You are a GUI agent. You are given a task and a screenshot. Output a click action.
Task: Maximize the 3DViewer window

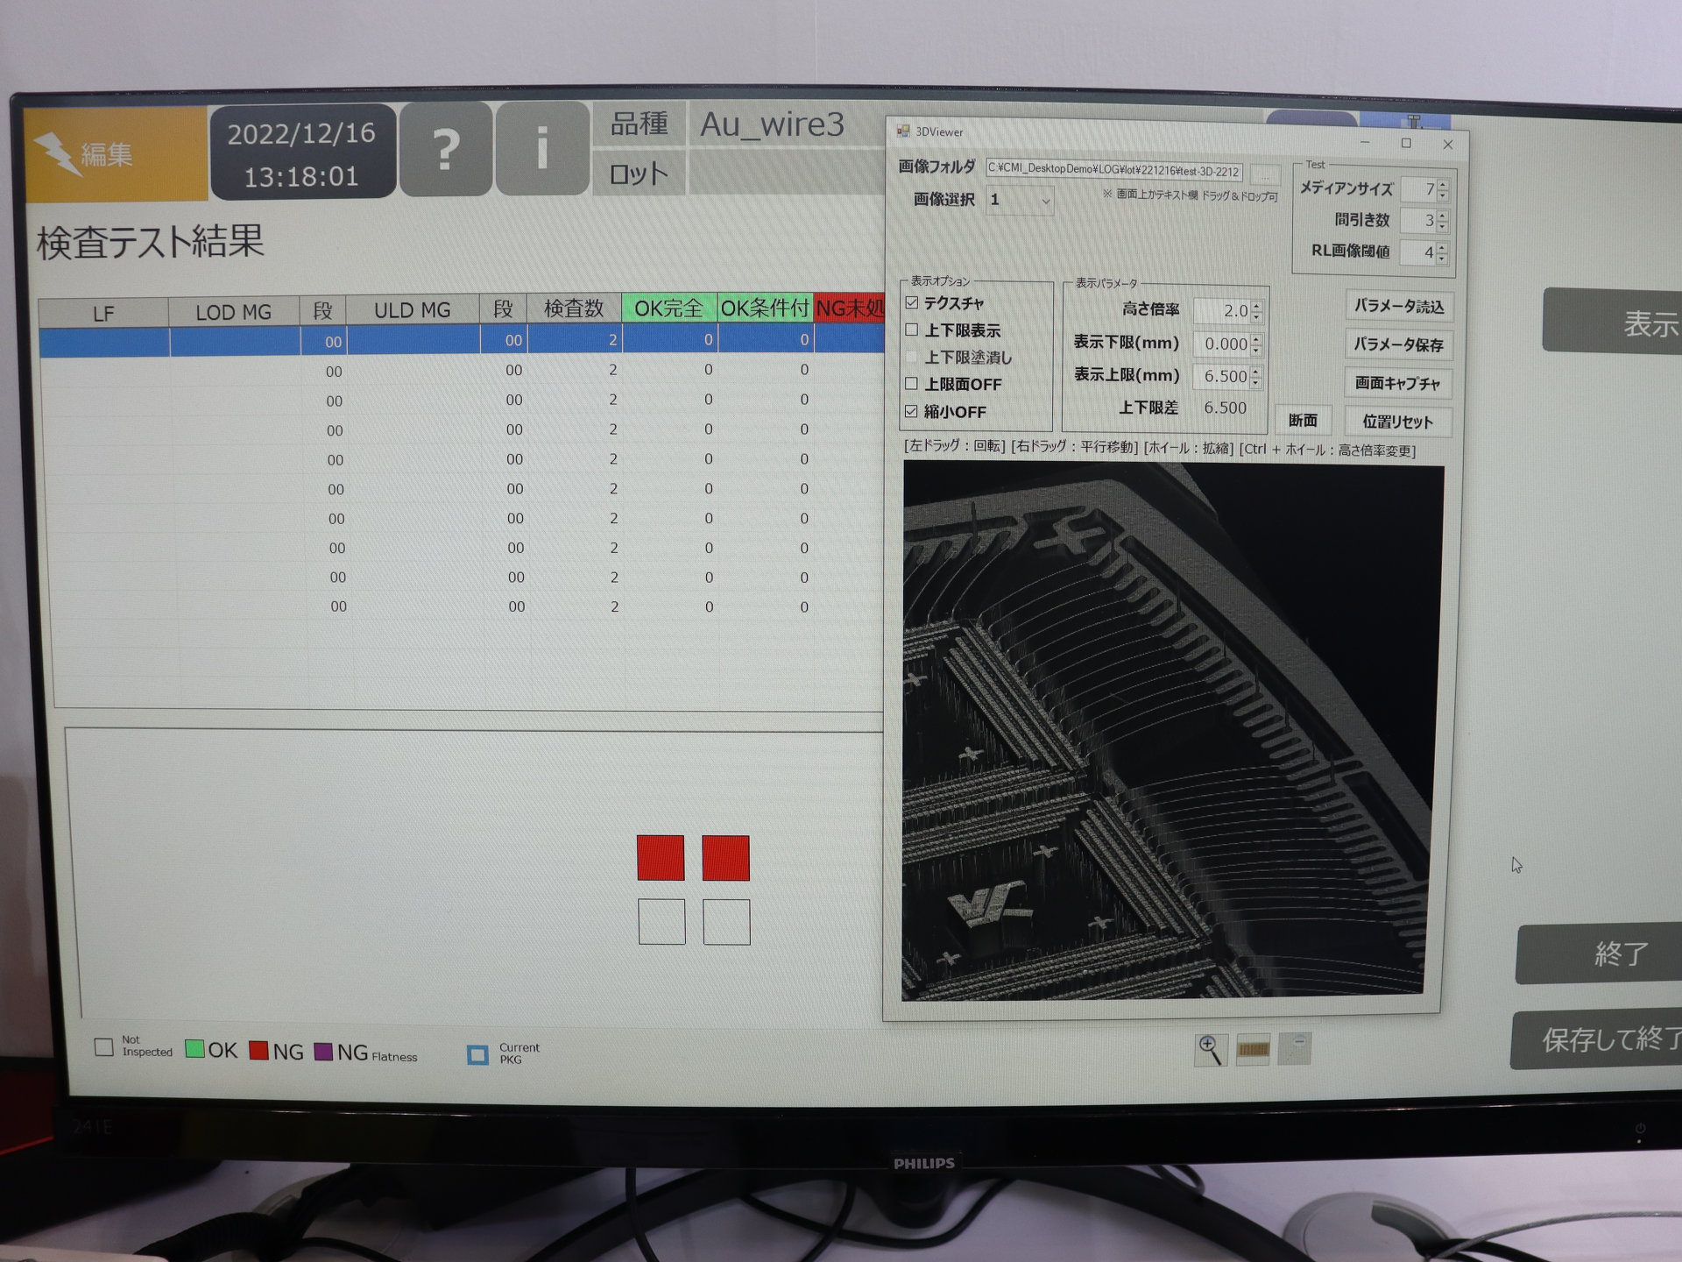point(1406,143)
